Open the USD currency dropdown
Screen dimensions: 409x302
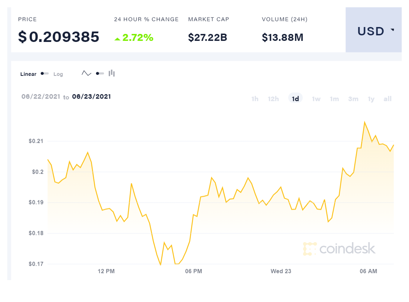click(373, 31)
